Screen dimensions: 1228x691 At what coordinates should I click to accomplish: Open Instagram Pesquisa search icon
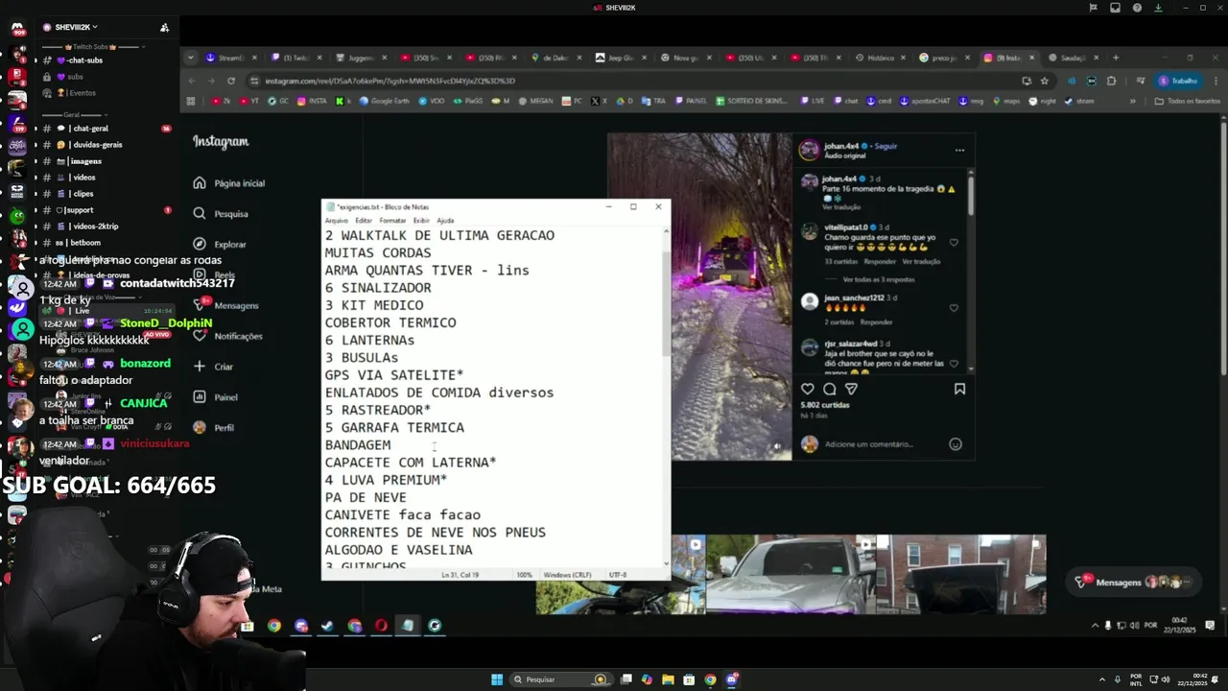[200, 213]
